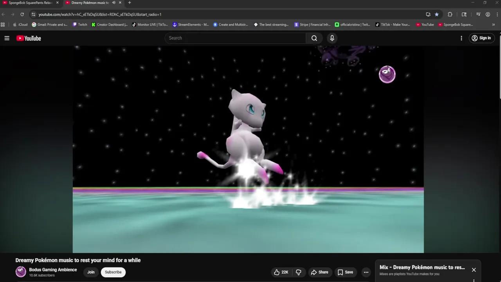Viewport: 501px width, 282px height.
Task: Open Monitor LIVE TikTok bookmark
Action: point(150,25)
